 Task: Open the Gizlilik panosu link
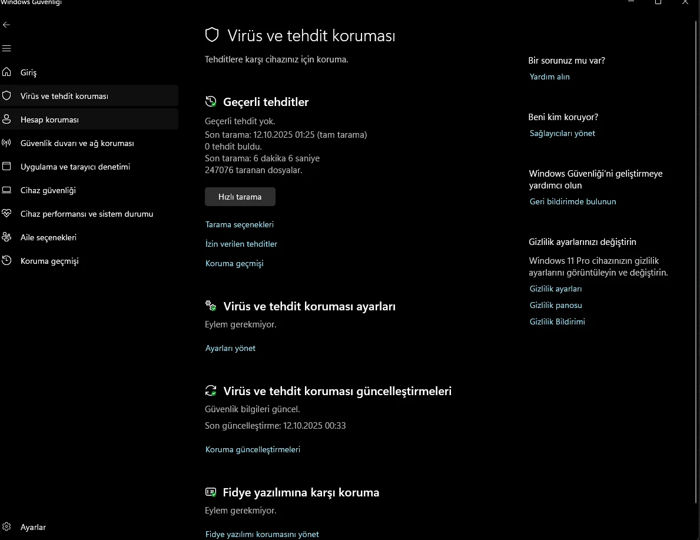coord(556,305)
